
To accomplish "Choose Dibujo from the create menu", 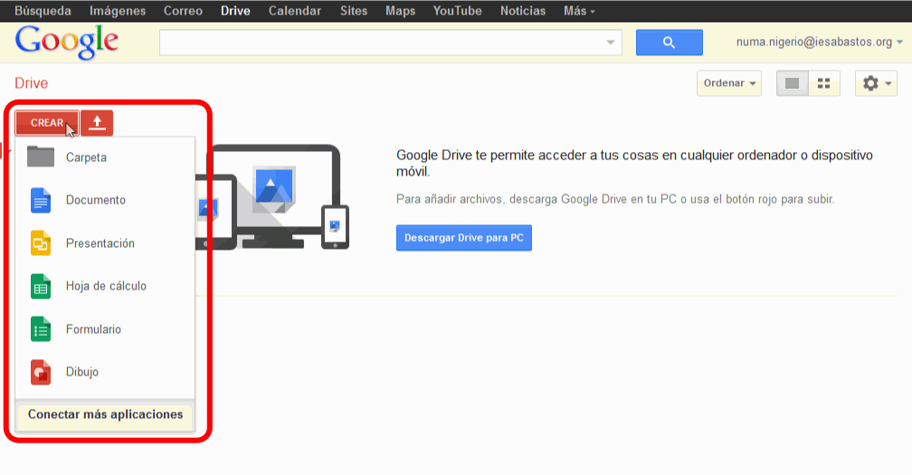I will pos(105,372).
